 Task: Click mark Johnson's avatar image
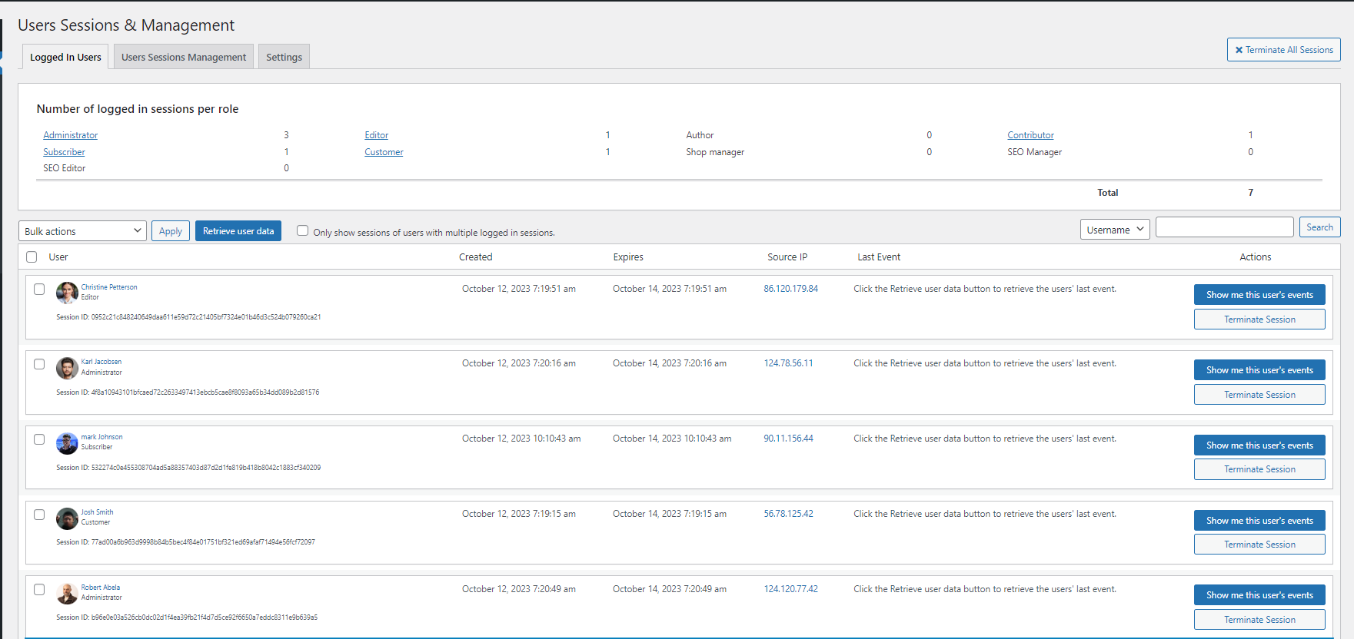pyautogui.click(x=67, y=443)
